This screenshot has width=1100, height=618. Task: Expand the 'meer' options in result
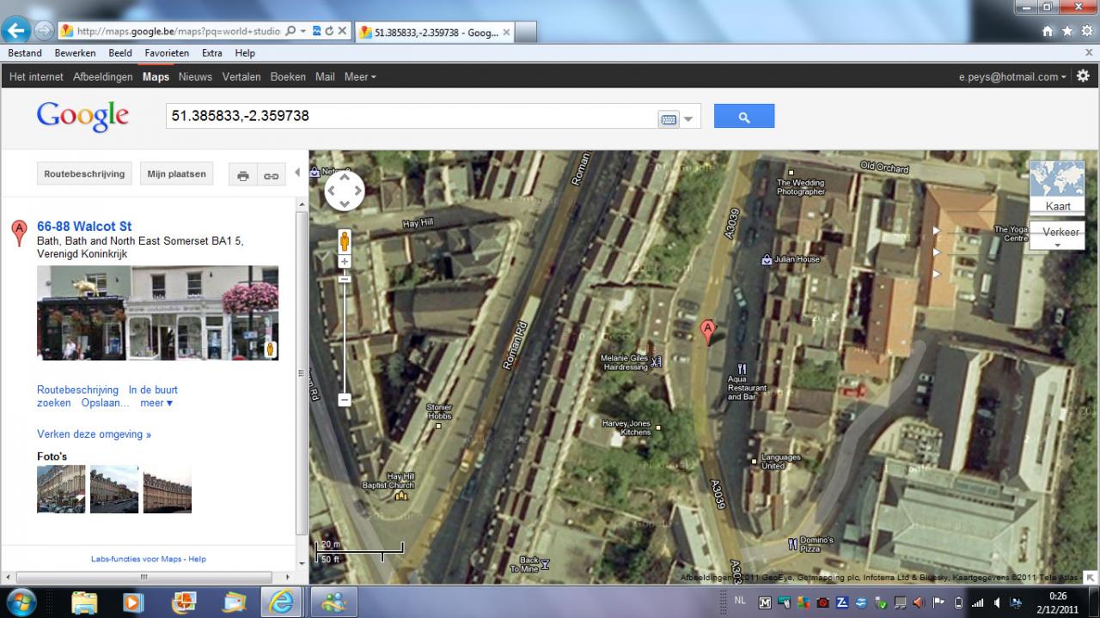click(x=156, y=403)
